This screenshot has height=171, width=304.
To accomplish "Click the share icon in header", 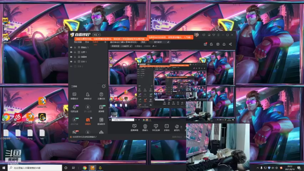I will 230,44.
